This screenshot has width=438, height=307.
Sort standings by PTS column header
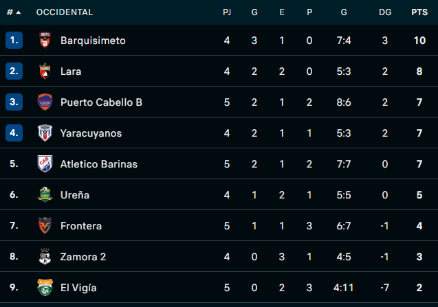[x=419, y=12]
